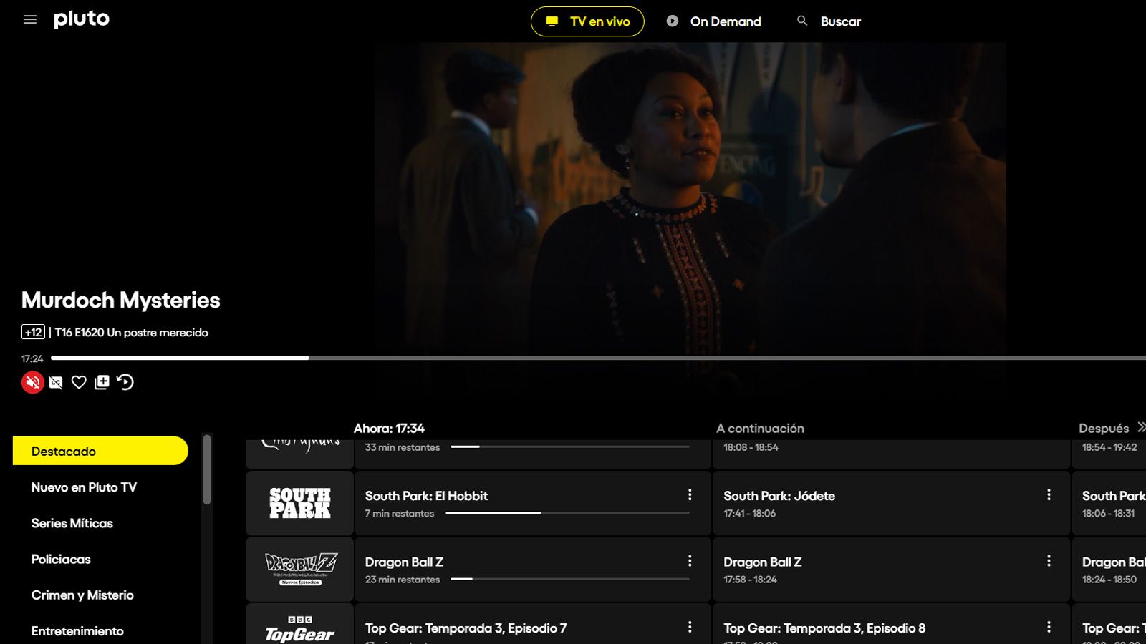The image size is (1146, 644).
Task: Click the A continuación column header
Action: [x=760, y=428]
